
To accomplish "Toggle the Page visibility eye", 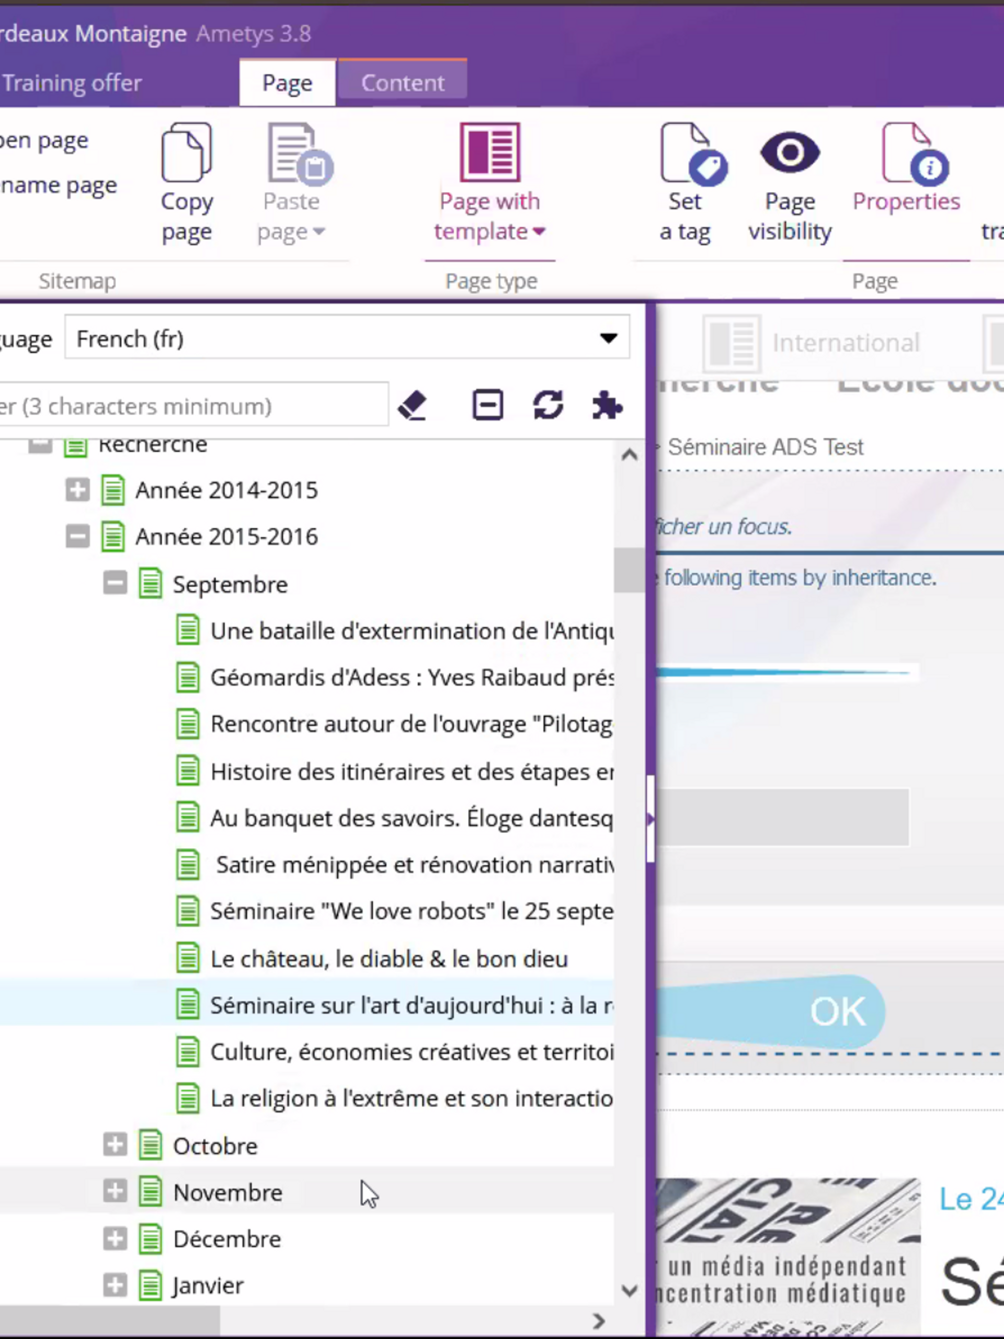I will click(x=789, y=153).
